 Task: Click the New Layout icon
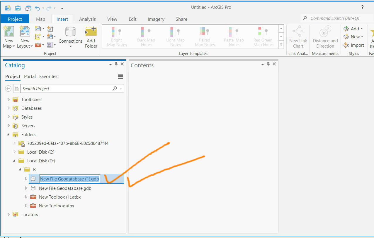pos(25,31)
